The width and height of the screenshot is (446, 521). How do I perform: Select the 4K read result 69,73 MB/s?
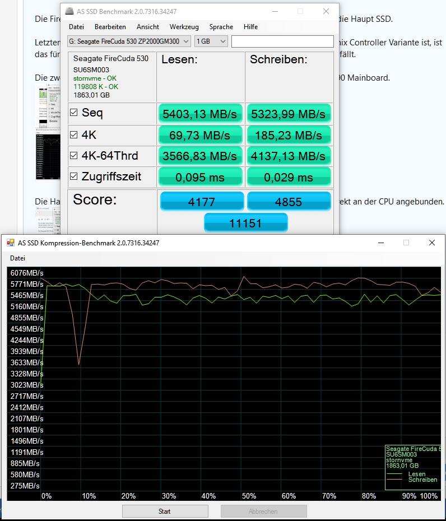point(199,135)
